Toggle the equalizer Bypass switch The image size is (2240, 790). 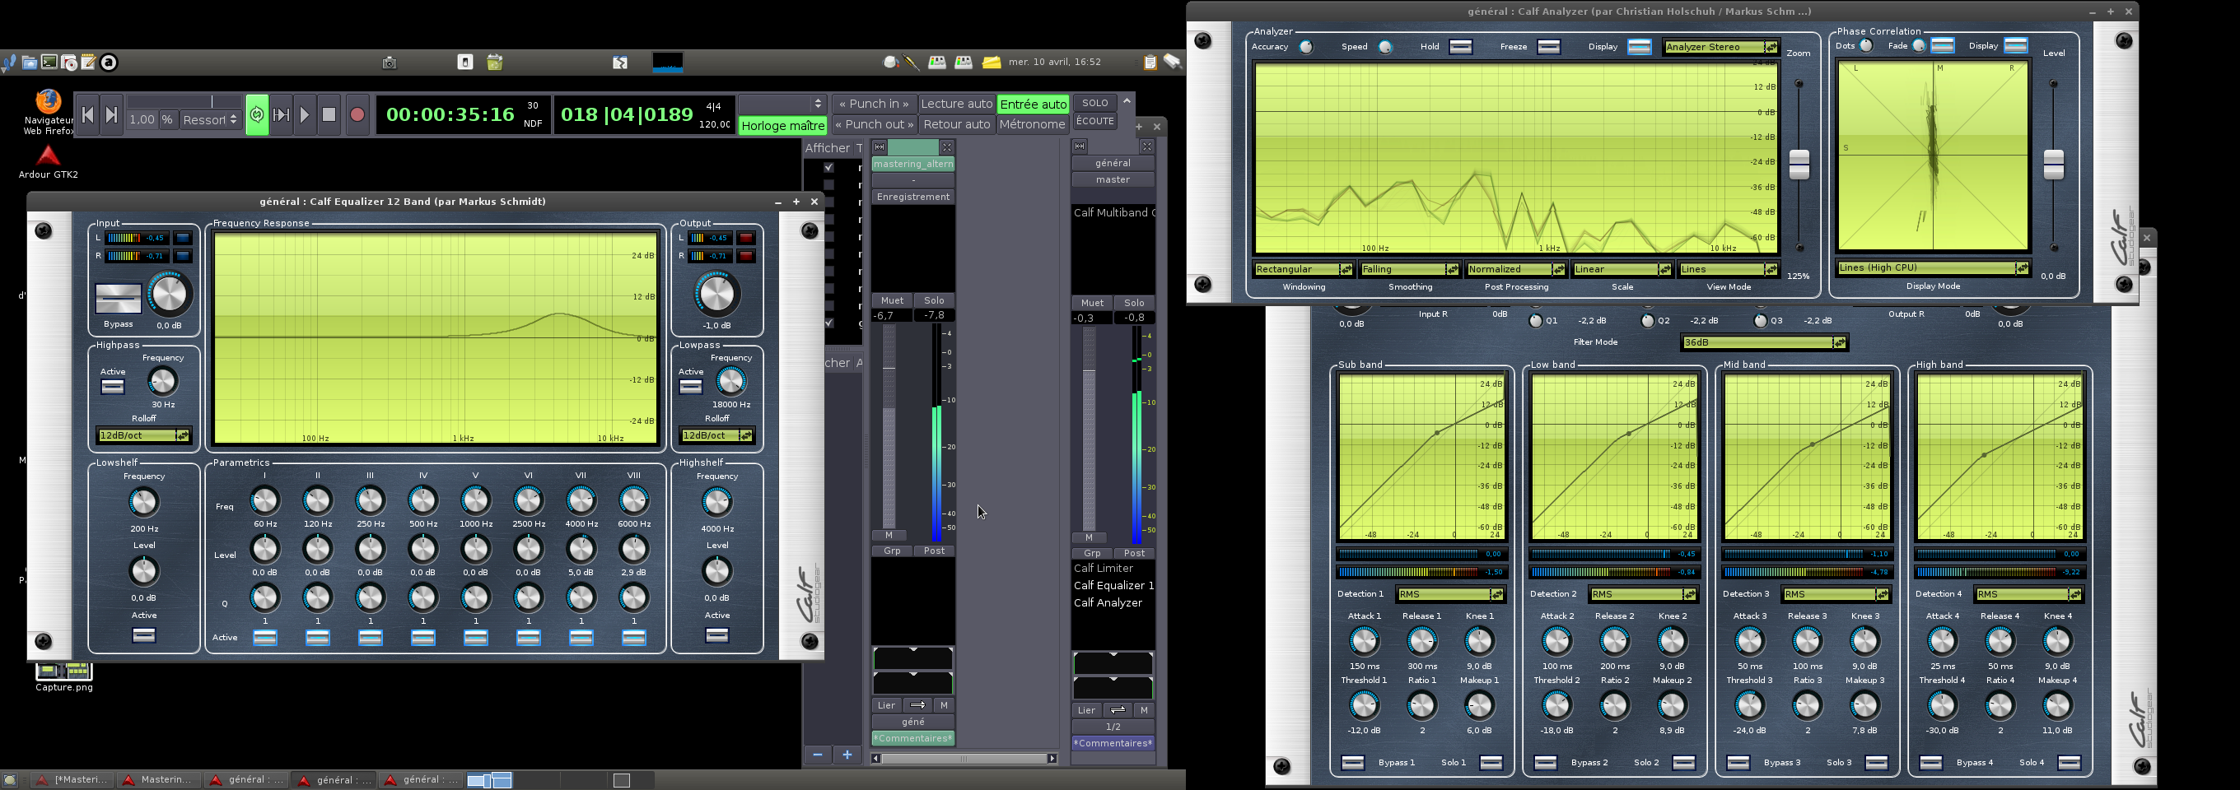119,298
